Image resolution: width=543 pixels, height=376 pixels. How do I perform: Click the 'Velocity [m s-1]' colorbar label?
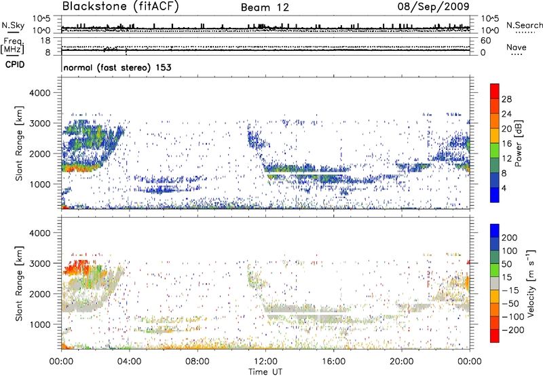(x=531, y=283)
